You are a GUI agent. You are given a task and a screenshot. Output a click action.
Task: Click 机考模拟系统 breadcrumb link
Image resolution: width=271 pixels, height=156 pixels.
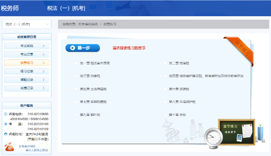88,24
